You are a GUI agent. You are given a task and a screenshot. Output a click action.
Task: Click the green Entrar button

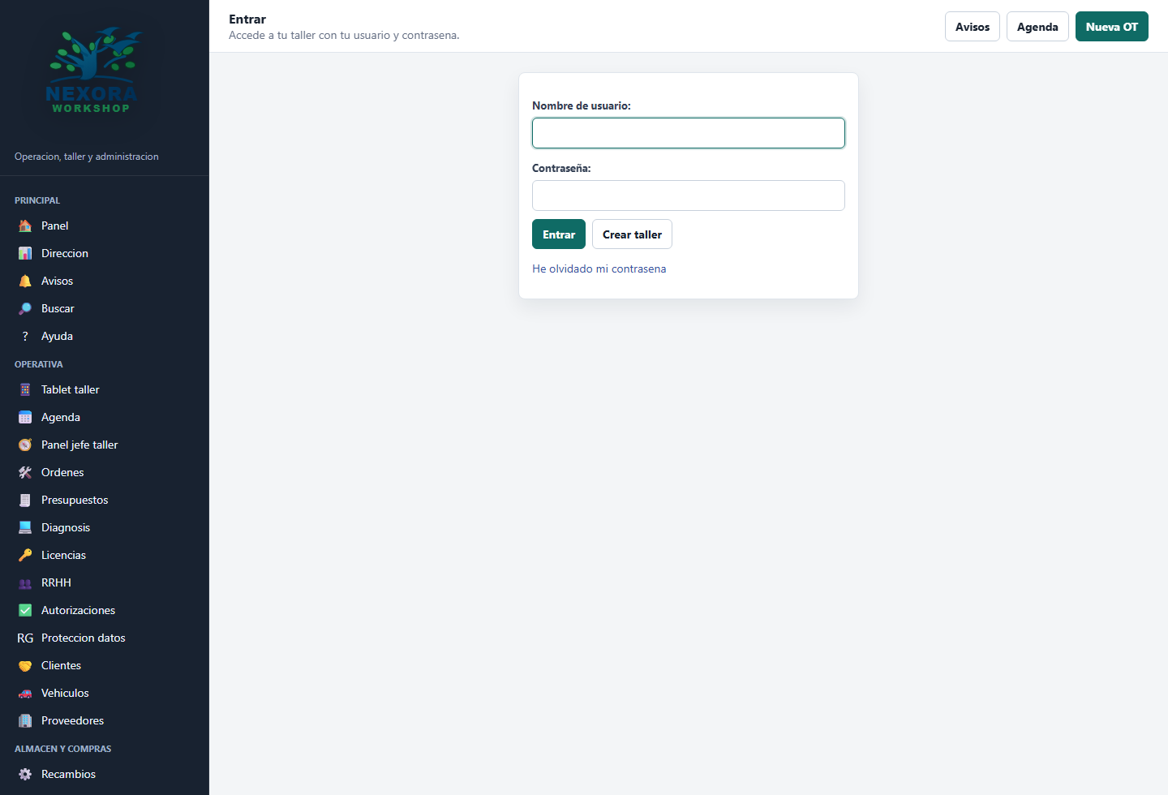(559, 234)
